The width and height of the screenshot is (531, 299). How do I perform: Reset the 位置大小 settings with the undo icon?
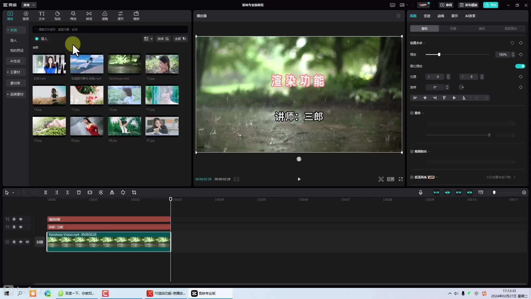click(x=512, y=43)
